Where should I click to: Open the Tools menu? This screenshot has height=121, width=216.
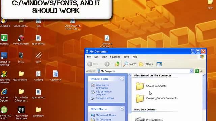pyautogui.click(x=126, y=57)
